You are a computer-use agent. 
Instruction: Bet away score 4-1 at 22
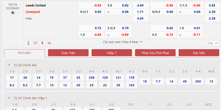(105, 85)
